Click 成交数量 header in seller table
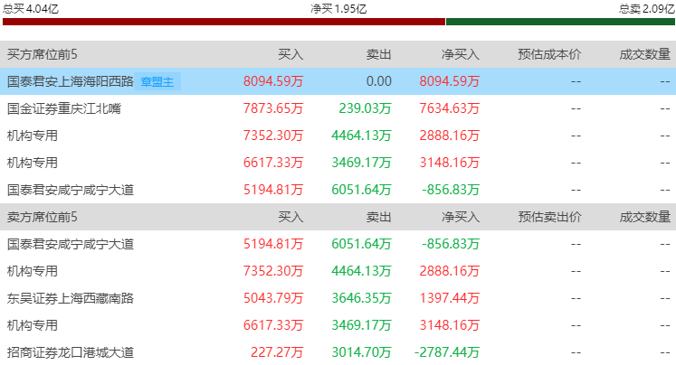 645,217
